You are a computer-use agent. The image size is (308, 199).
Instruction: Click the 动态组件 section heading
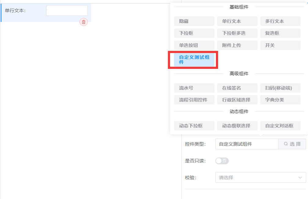(239, 111)
